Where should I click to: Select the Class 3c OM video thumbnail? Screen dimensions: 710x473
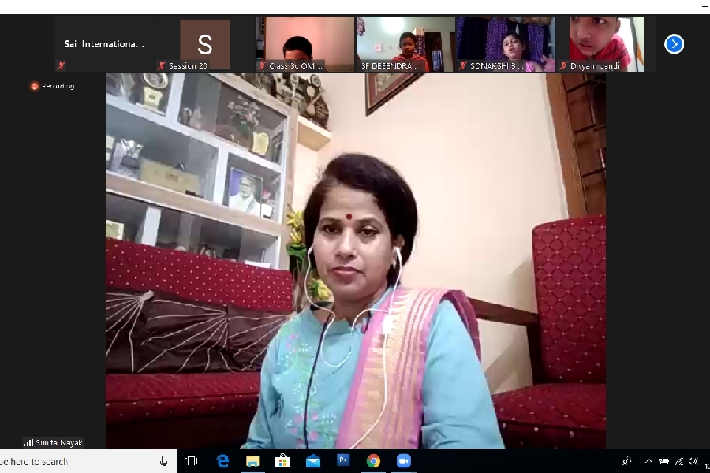pos(305,44)
